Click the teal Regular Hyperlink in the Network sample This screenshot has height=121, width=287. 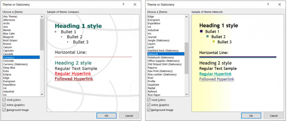[215, 74]
